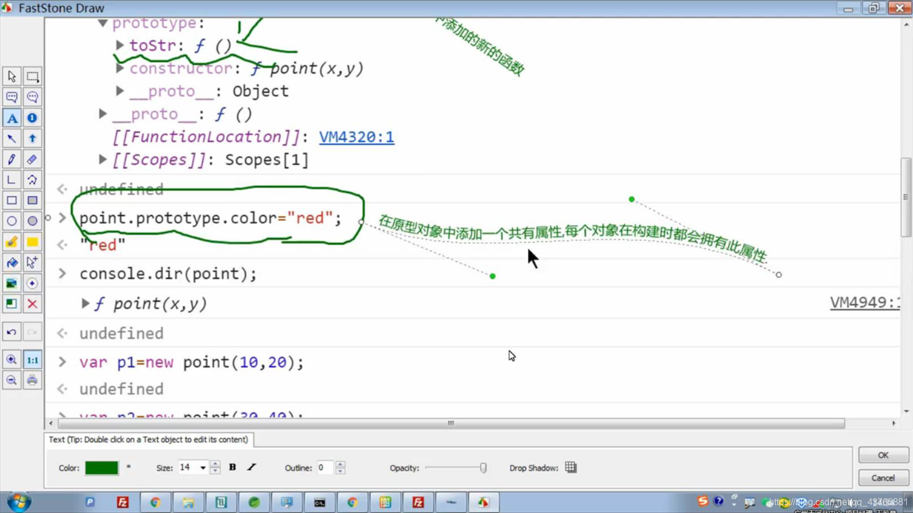
Task: Open the command prompt taskbar icon
Action: (320, 502)
